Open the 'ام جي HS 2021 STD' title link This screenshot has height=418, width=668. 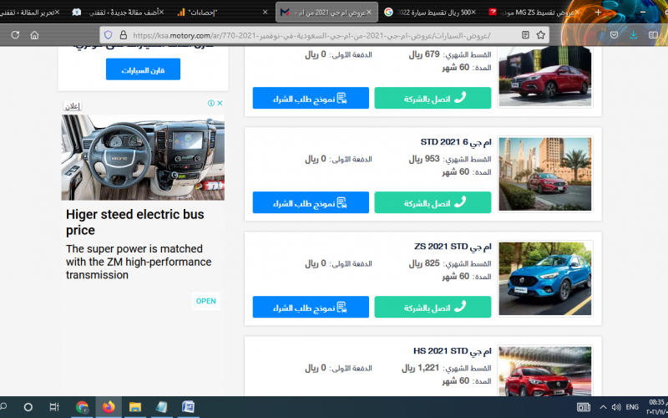(453, 351)
